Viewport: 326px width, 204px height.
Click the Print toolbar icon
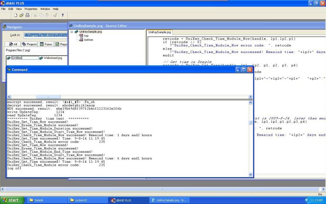pyautogui.click(x=27, y=15)
